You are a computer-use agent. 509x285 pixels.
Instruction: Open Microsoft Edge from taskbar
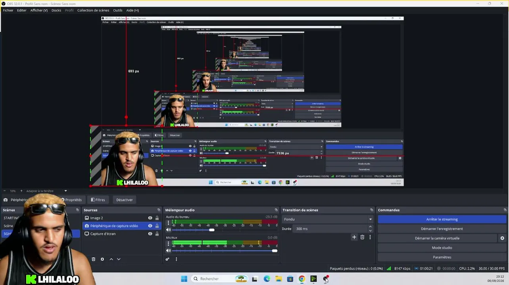[x=267, y=279]
